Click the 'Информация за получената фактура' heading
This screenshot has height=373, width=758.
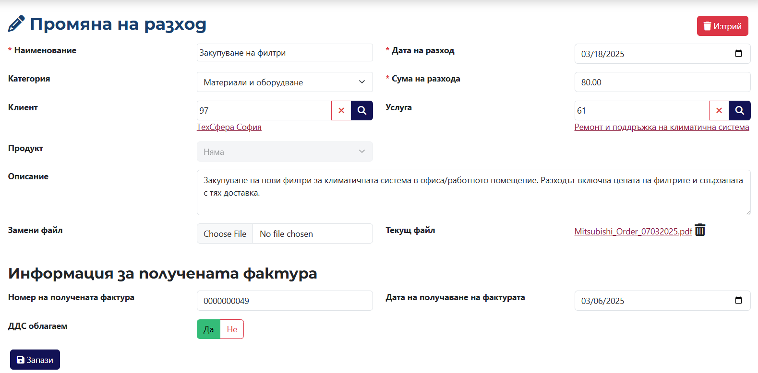163,273
